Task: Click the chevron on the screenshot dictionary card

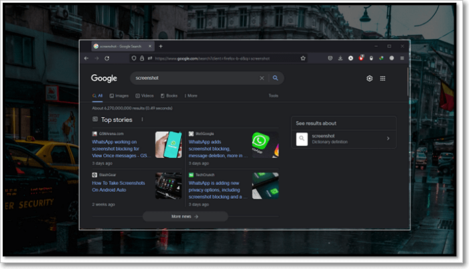Action: 388,139
